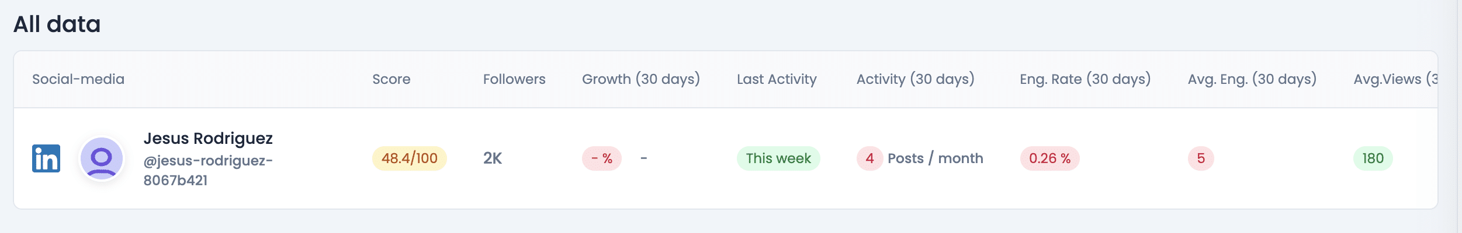
Task: Sort by Eng. Rate (30 days) column
Action: click(x=1085, y=79)
